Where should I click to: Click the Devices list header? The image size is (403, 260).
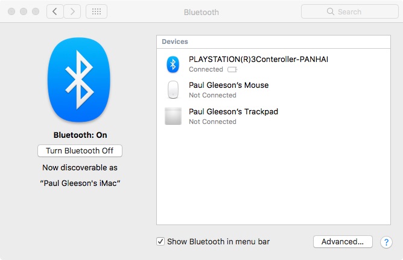point(273,42)
